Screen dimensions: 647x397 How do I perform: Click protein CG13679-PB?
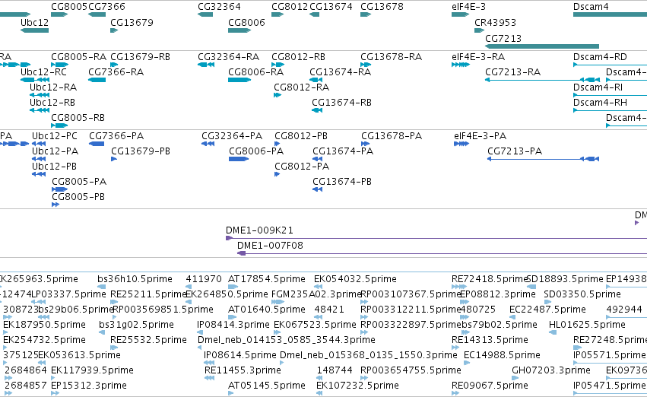[141, 151]
